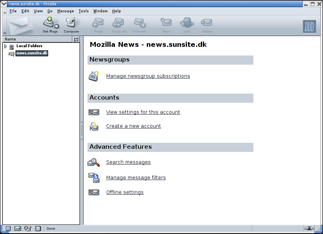This screenshot has height=234, width=323.
Task: Toggle the online/offline plug icon
Action: point(309,228)
